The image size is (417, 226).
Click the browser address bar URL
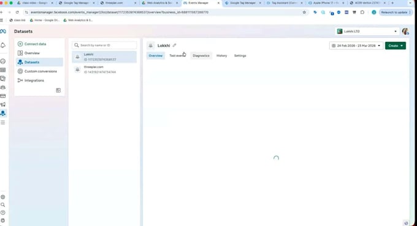120,12
